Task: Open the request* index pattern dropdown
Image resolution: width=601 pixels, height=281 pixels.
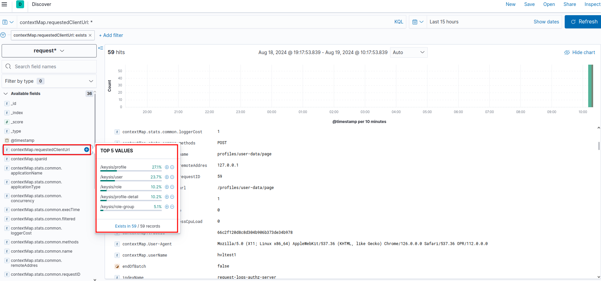Action: point(49,51)
